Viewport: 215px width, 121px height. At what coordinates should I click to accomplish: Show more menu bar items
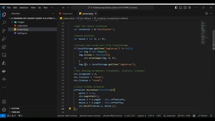(x=52, y=7)
